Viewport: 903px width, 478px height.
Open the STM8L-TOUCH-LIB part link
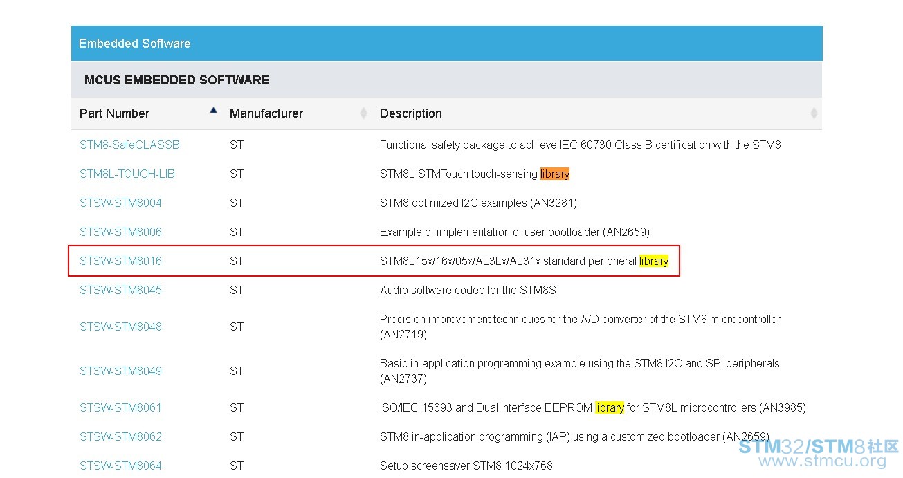pyautogui.click(x=127, y=174)
